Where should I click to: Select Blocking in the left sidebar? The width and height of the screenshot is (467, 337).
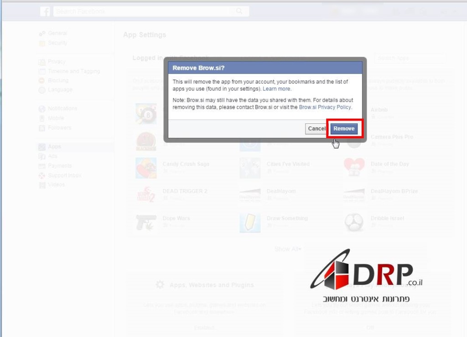(x=58, y=80)
